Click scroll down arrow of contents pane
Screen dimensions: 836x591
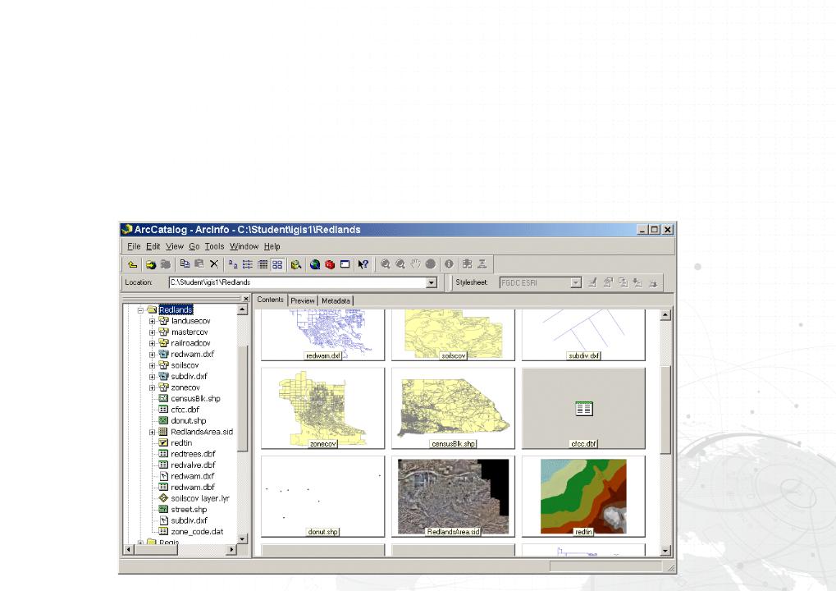(x=665, y=551)
